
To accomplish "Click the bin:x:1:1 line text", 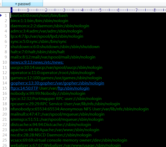I will [x=39, y=21].
